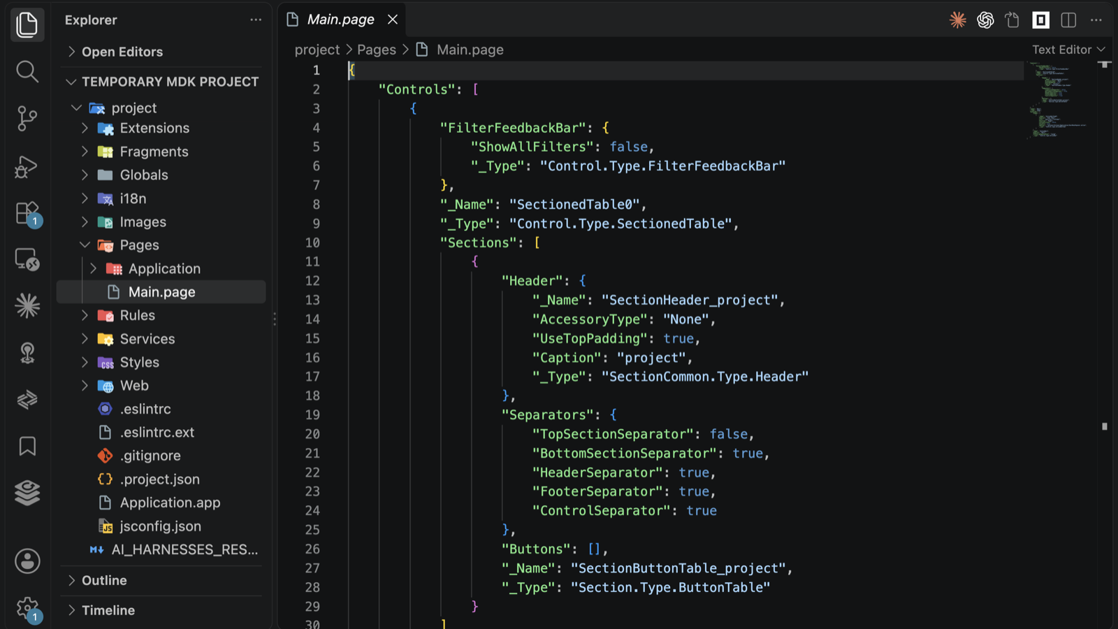1118x629 pixels.
Task: Click project in the breadcrumb
Action: click(x=317, y=50)
